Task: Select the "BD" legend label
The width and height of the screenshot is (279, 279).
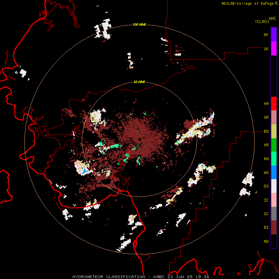Action: point(266,131)
